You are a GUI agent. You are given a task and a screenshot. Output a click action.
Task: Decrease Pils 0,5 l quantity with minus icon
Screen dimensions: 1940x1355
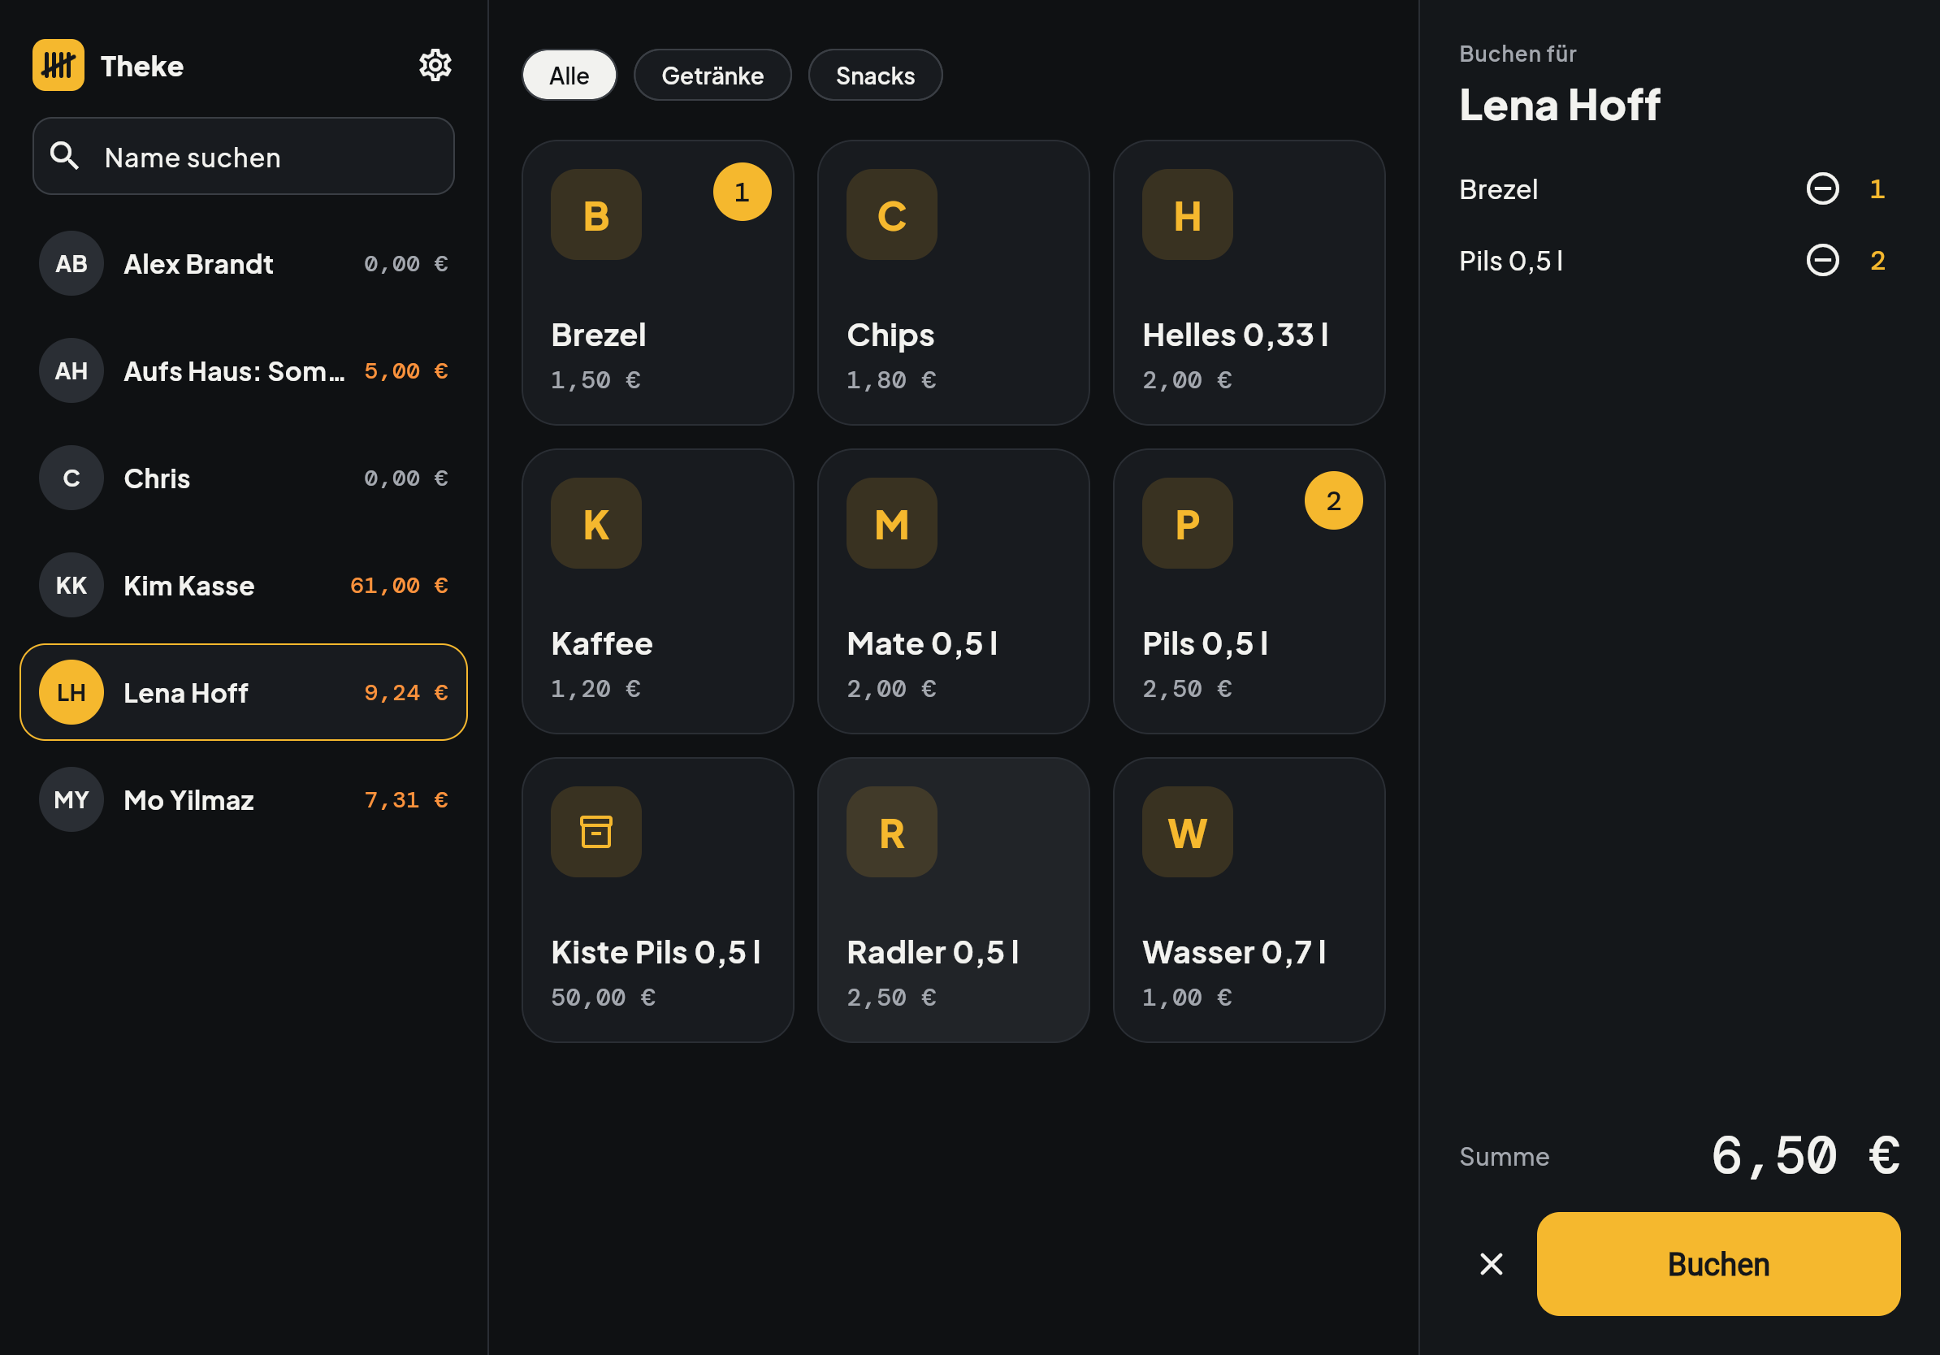tap(1821, 260)
